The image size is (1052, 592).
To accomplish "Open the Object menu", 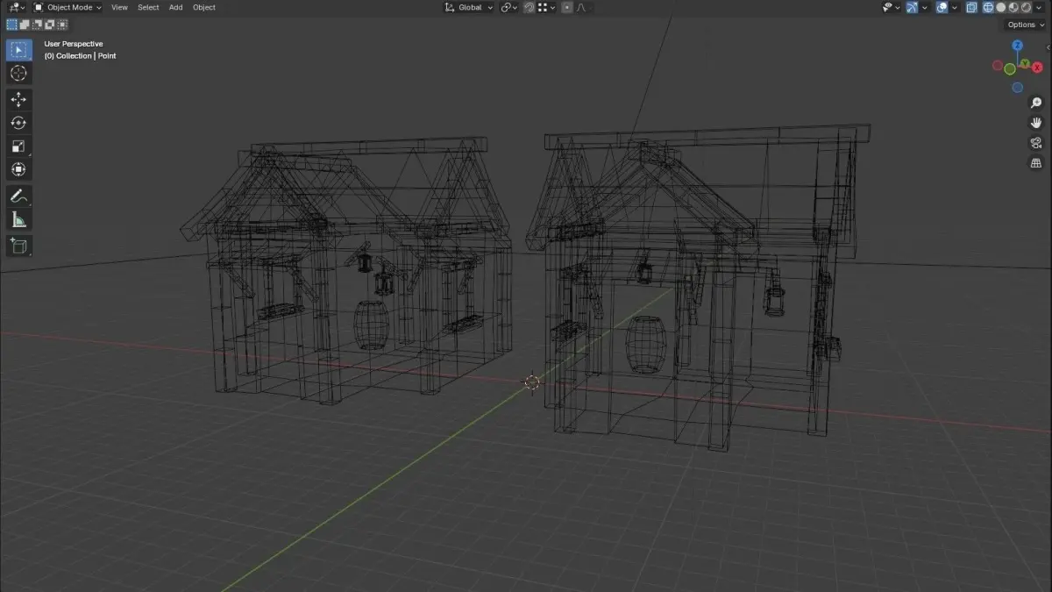I will (x=204, y=7).
